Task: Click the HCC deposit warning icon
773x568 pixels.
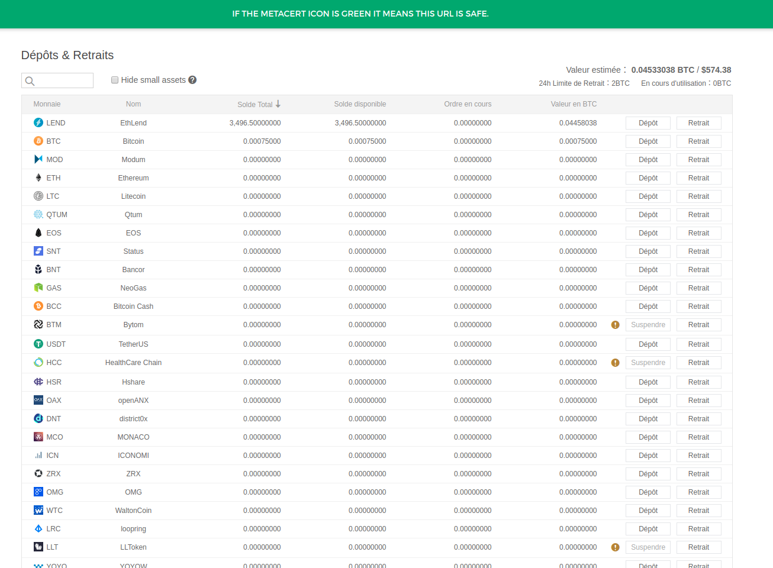Action: pos(615,363)
